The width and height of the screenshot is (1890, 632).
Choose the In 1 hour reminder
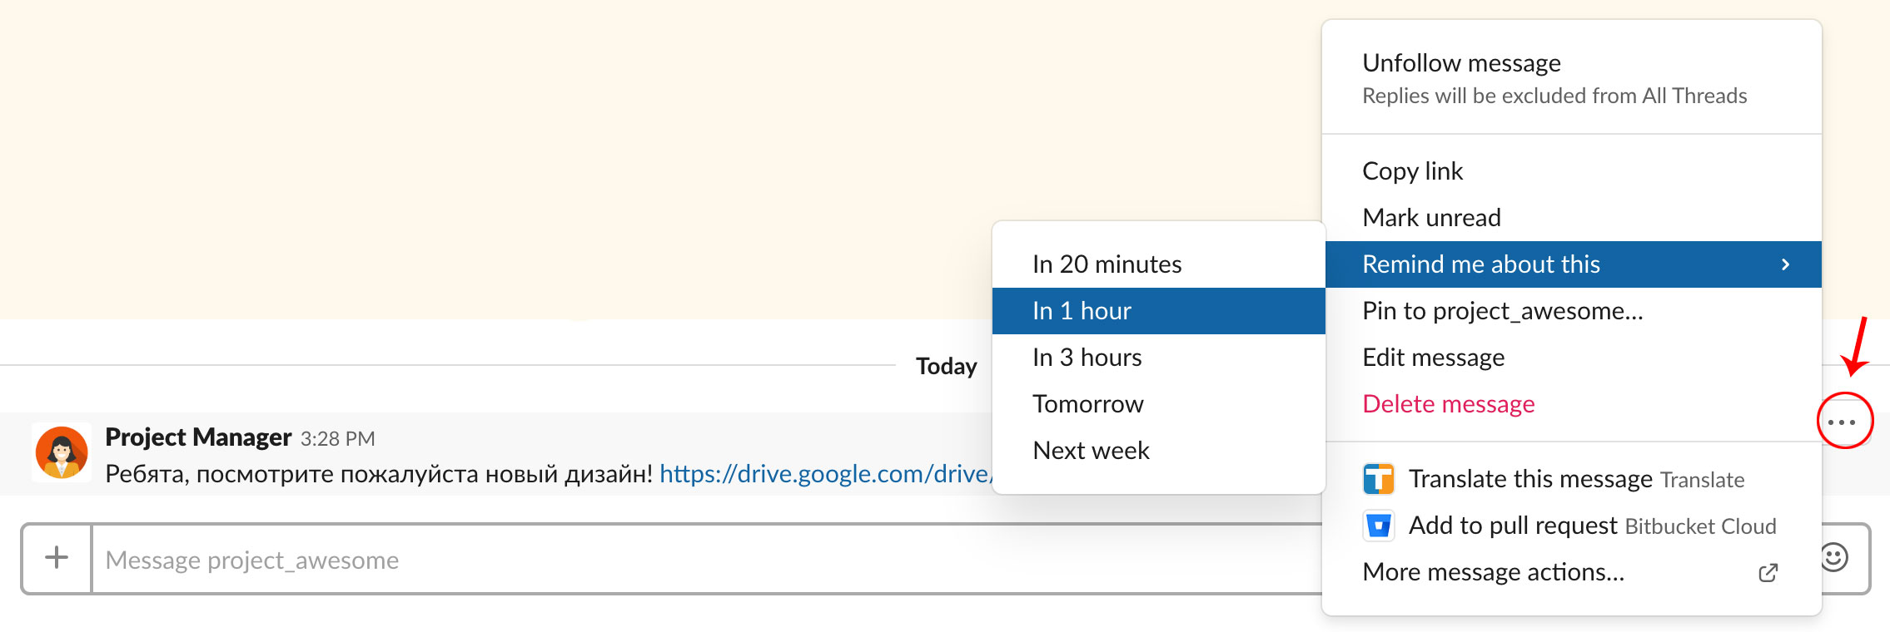1082,311
